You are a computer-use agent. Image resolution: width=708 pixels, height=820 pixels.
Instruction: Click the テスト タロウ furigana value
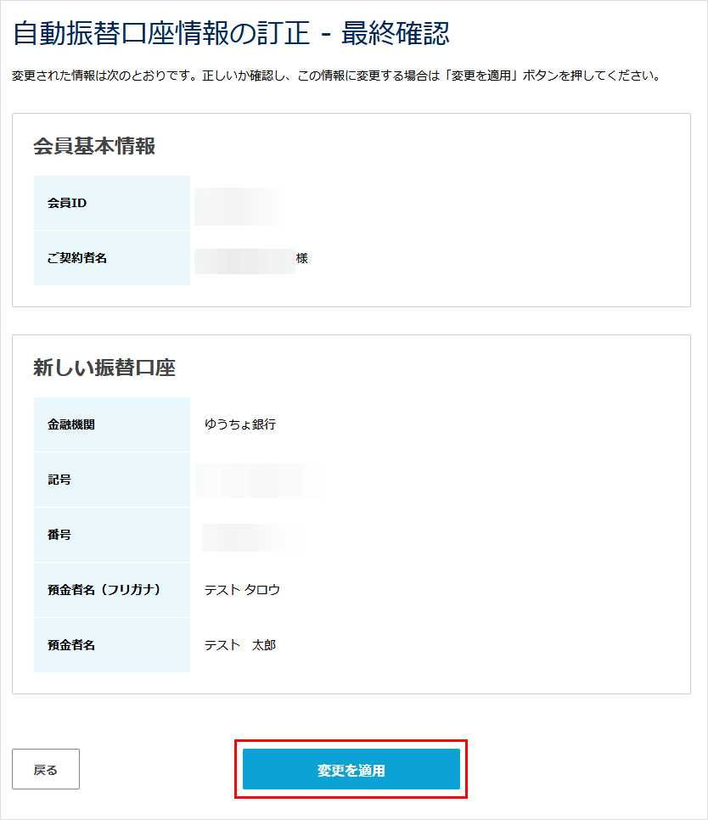tap(242, 590)
